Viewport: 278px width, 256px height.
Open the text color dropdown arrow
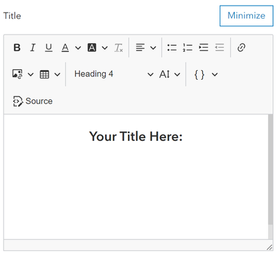78,48
